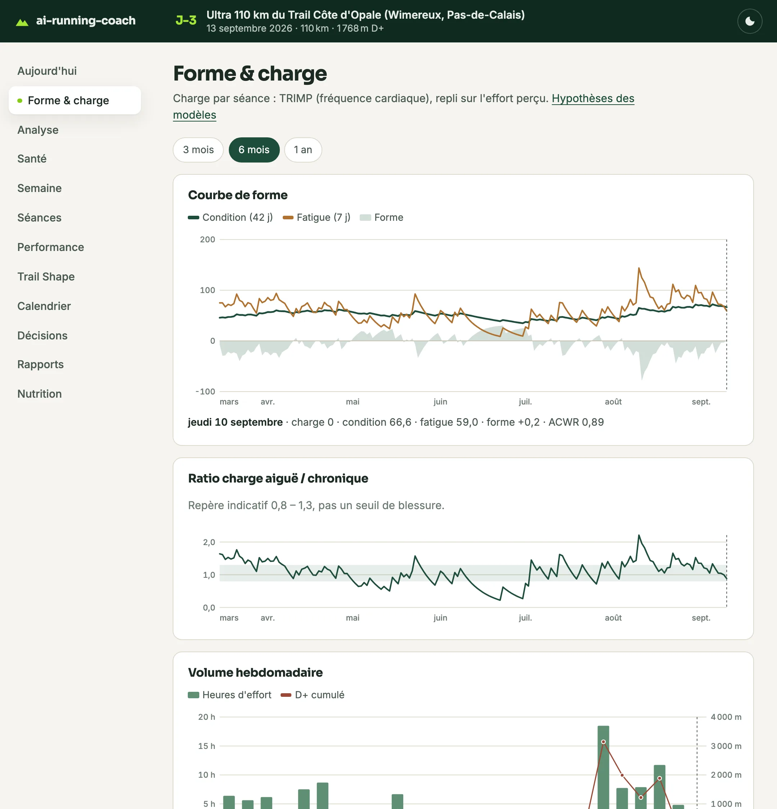This screenshot has height=809, width=777.
Task: Click the Condition (42 j) legend swatch
Action: pyautogui.click(x=194, y=218)
